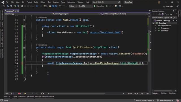Click the editor tab settings gear icon
The width and height of the screenshot is (181, 102).
point(150,11)
